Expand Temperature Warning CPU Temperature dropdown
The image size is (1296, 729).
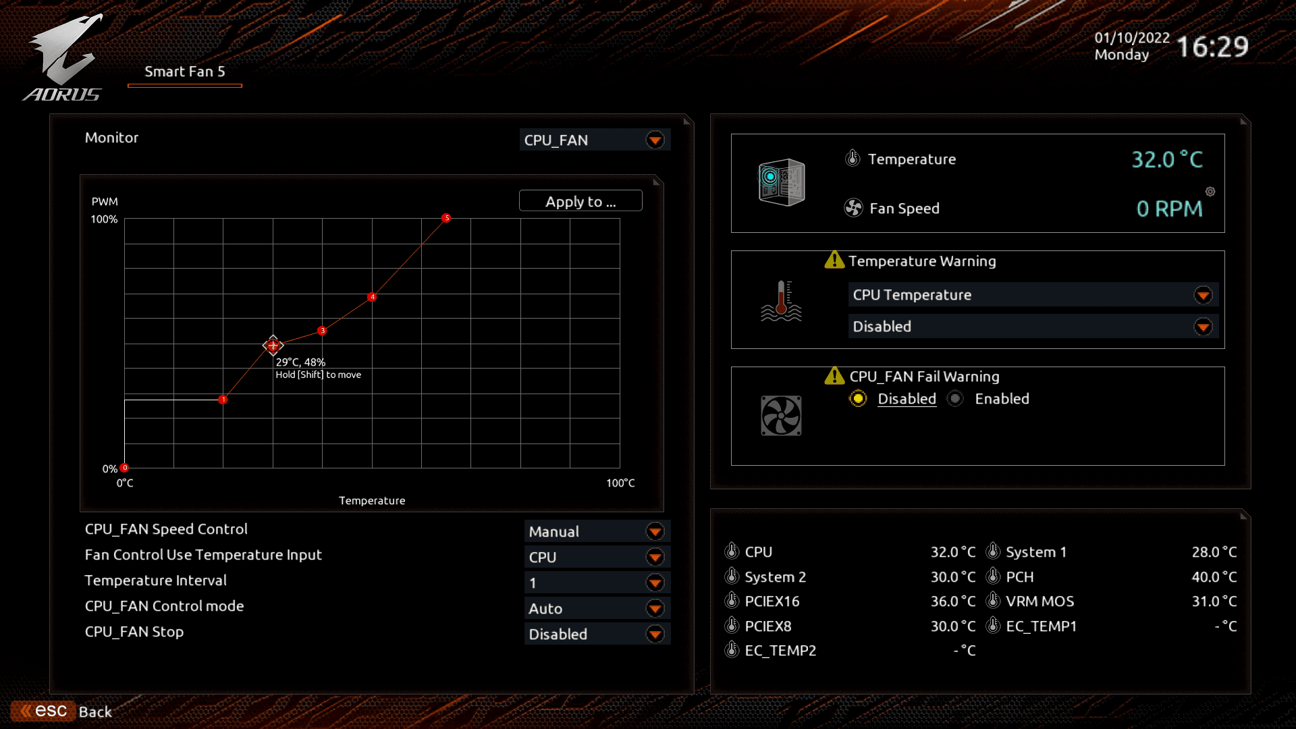(x=1206, y=294)
